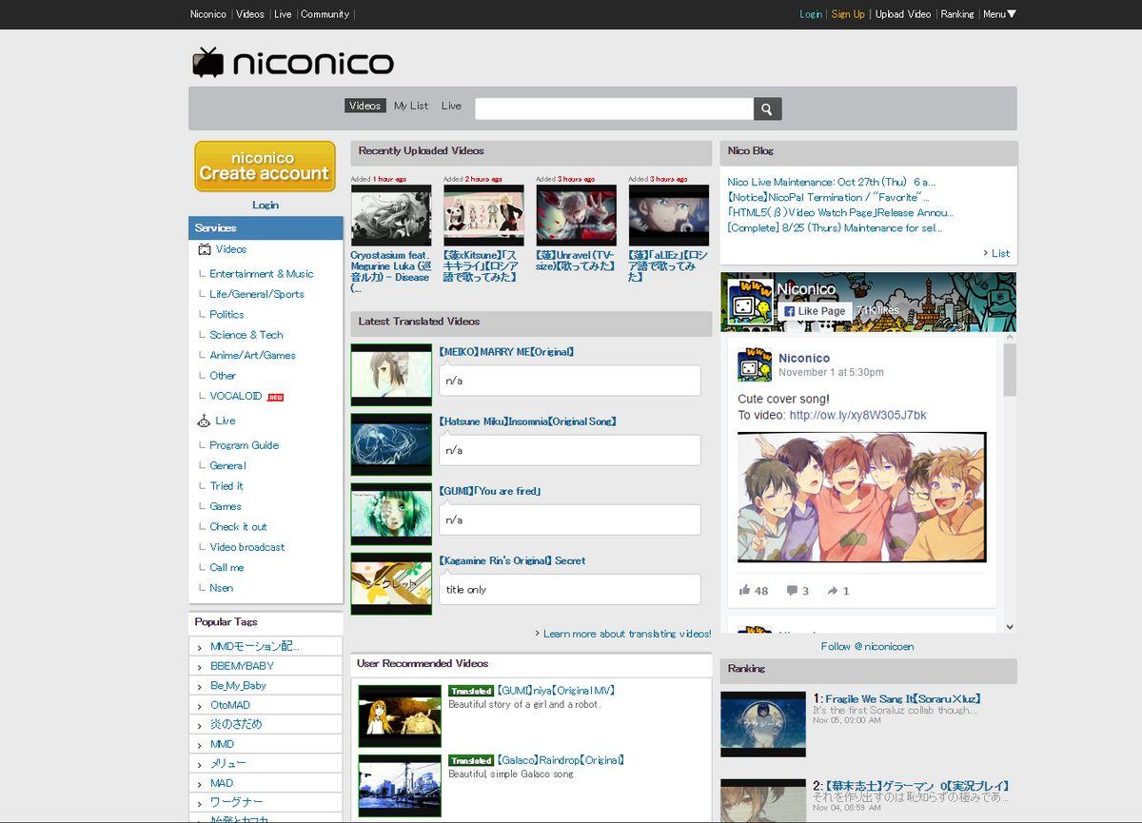The height and width of the screenshot is (823, 1142).
Task: Open the Ranking link in top bar
Action: click(x=957, y=14)
